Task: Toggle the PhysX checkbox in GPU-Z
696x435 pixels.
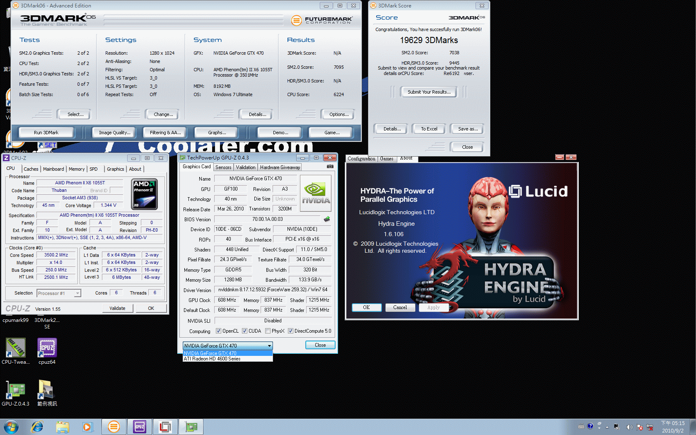Action: pyautogui.click(x=268, y=331)
